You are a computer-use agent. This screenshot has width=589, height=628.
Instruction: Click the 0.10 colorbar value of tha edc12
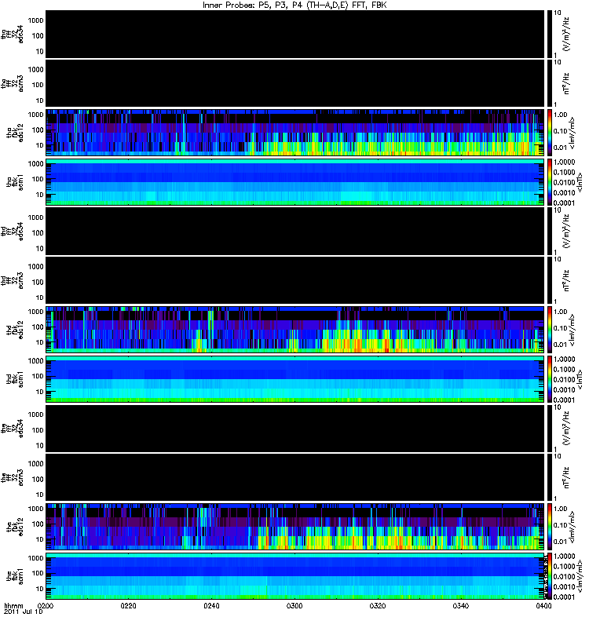(561, 131)
